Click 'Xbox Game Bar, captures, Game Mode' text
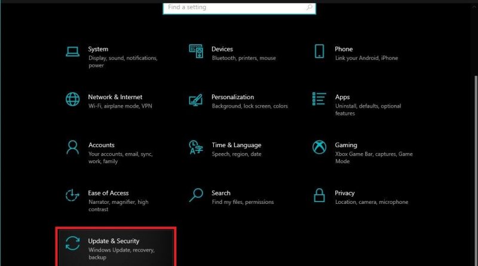The height and width of the screenshot is (266, 478). pos(374,158)
